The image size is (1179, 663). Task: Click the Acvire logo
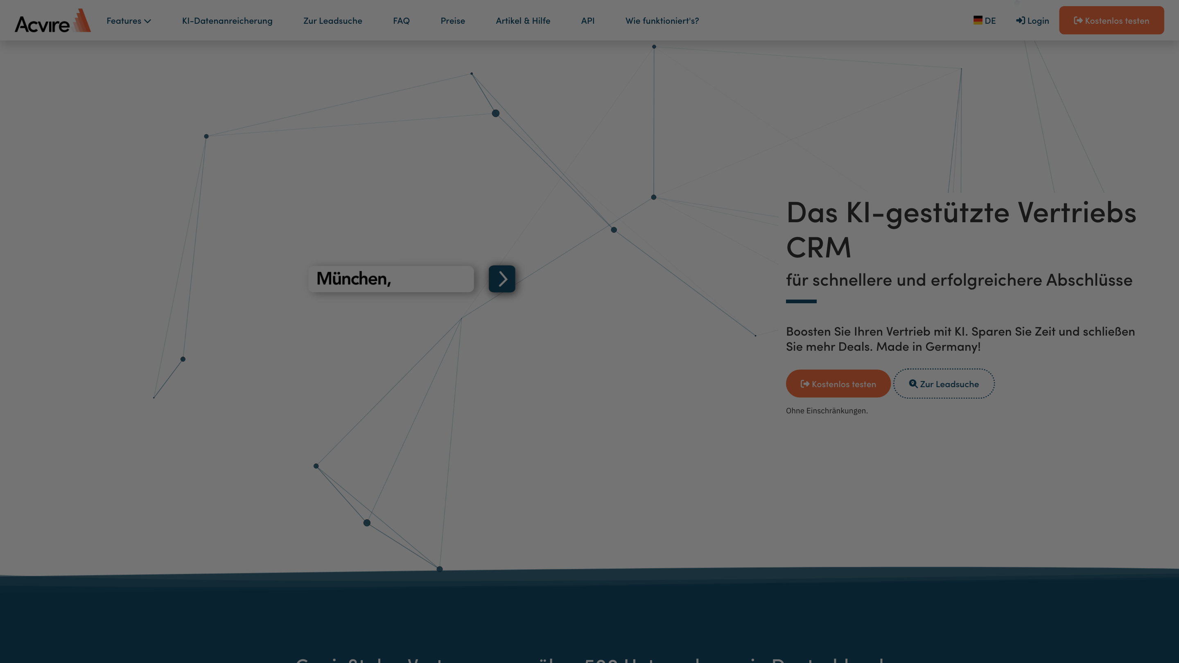pos(52,20)
